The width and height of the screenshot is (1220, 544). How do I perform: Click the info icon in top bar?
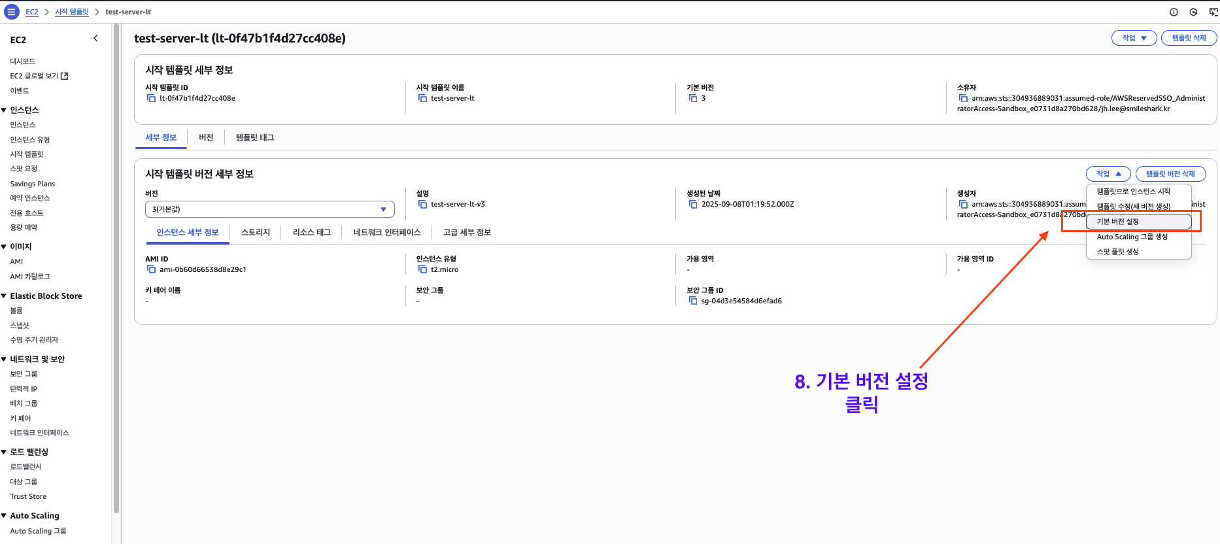point(1174,12)
